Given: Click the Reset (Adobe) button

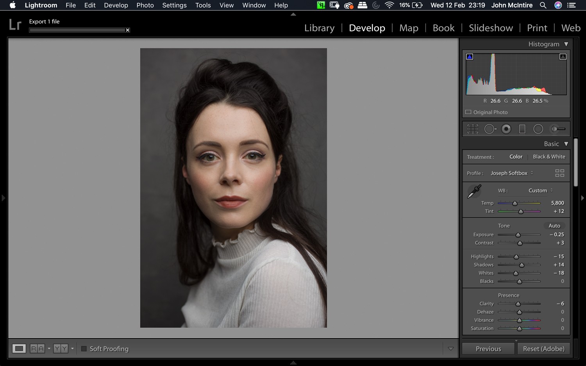Looking at the screenshot, I should [543, 348].
